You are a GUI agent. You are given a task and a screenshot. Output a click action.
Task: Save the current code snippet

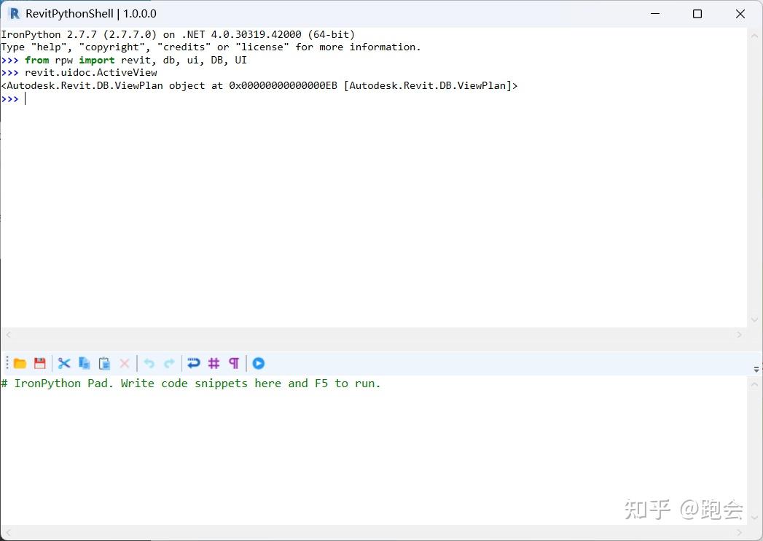click(40, 363)
